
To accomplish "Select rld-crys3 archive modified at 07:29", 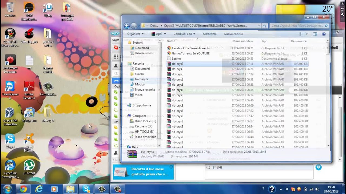I will pos(237,74).
